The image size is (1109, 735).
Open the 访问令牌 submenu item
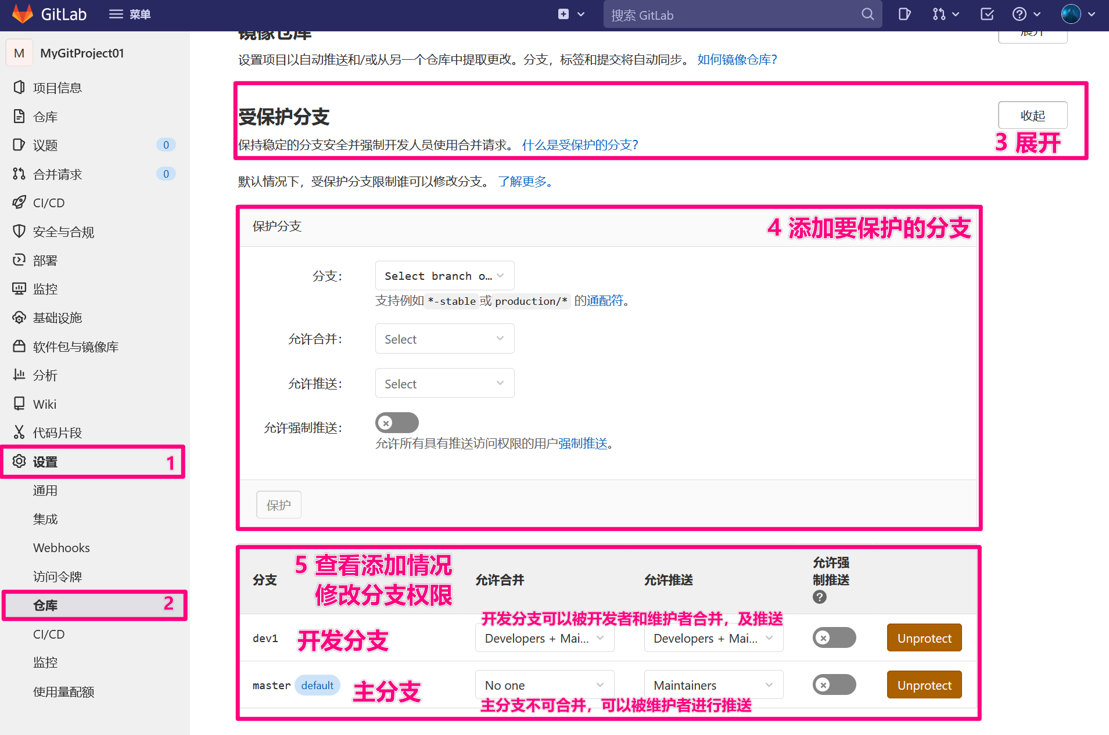[x=58, y=577]
